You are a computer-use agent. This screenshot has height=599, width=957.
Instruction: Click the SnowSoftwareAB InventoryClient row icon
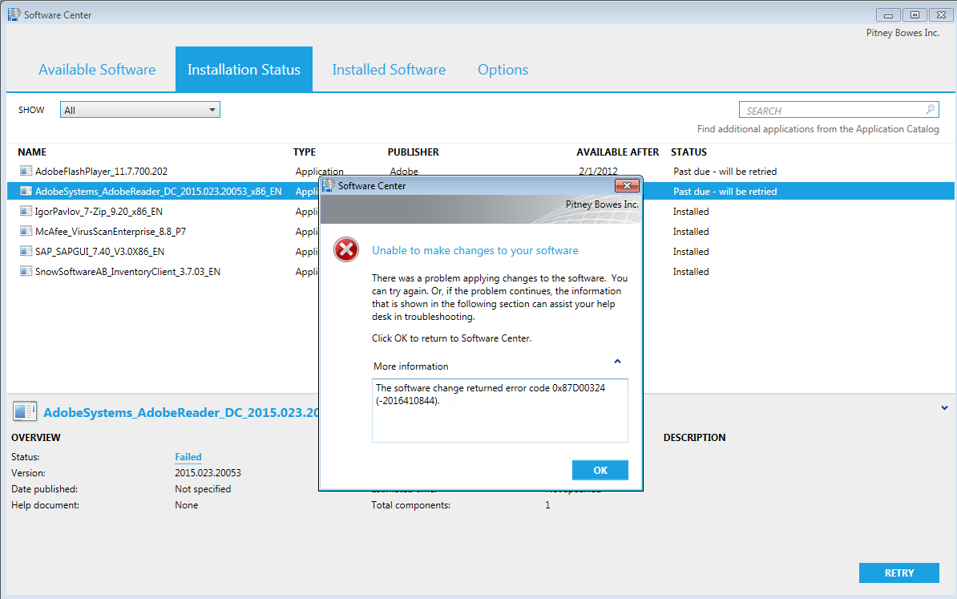tap(26, 271)
